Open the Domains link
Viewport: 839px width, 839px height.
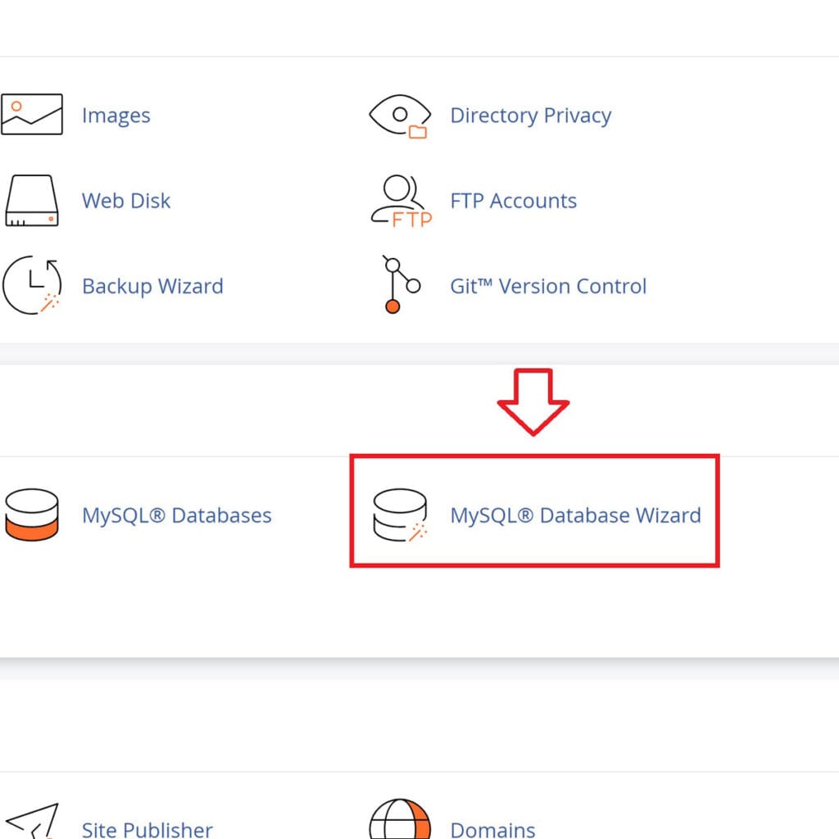pyautogui.click(x=492, y=829)
